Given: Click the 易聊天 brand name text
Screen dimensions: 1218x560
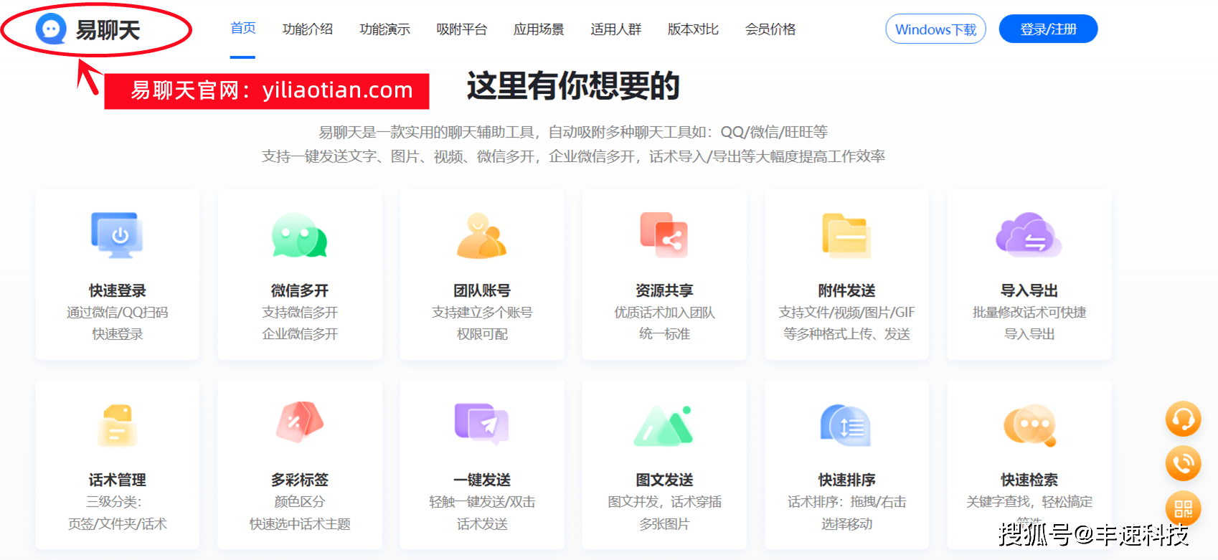Looking at the screenshot, I should 108,30.
